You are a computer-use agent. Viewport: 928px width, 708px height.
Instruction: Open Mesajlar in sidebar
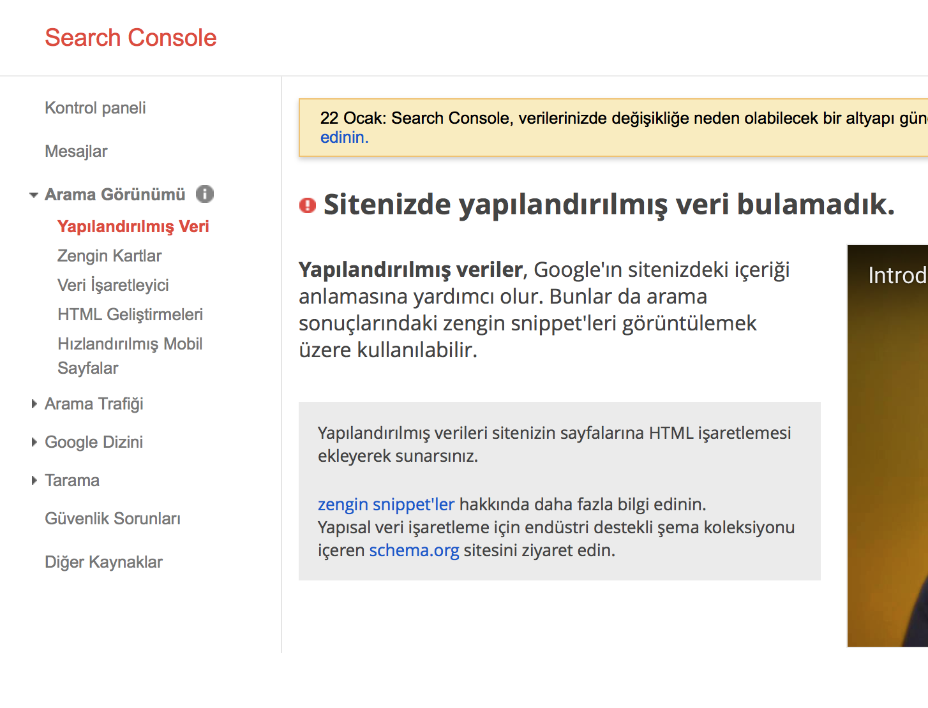(76, 151)
